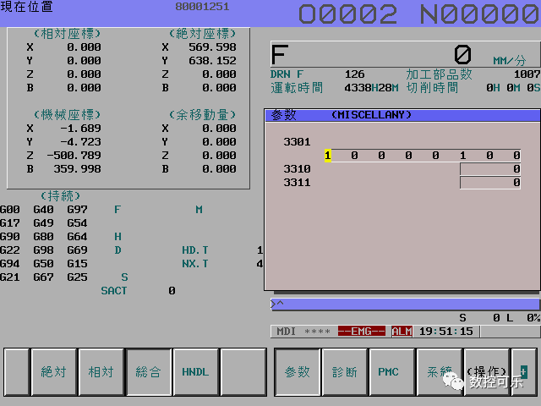Viewport: 541px width, 406px height.
Task: Open the 系統 system soft key
Action: 439,372
